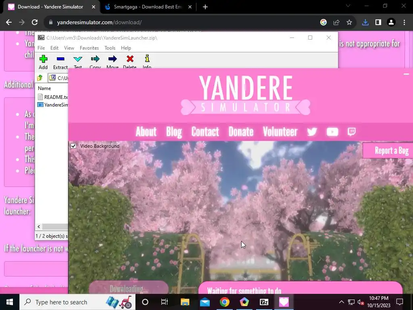
Task: Click the Chrome address bar URL
Action: [99, 23]
